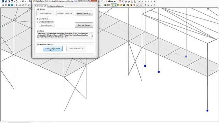This screenshot has height=123, width=219.
Task: Click the Create New Link button
Action: point(46,13)
